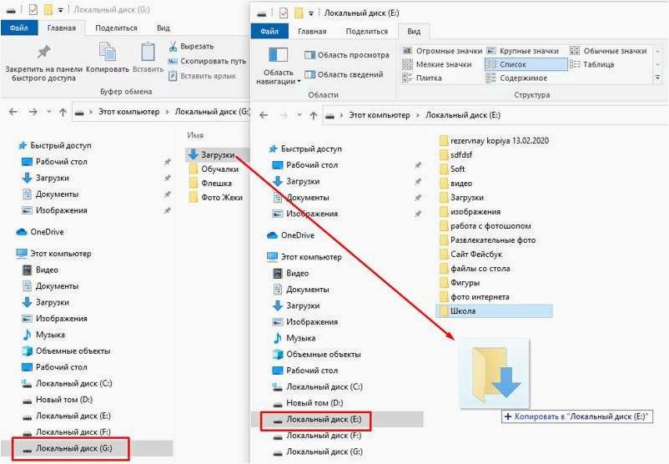The image size is (669, 464).
Task: Select Soft folder in E: window
Action: point(452,169)
